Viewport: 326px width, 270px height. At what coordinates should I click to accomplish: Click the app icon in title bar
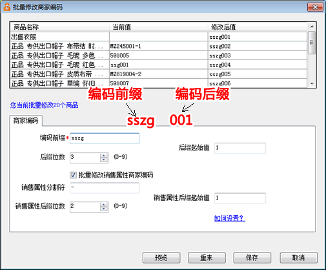[6, 7]
